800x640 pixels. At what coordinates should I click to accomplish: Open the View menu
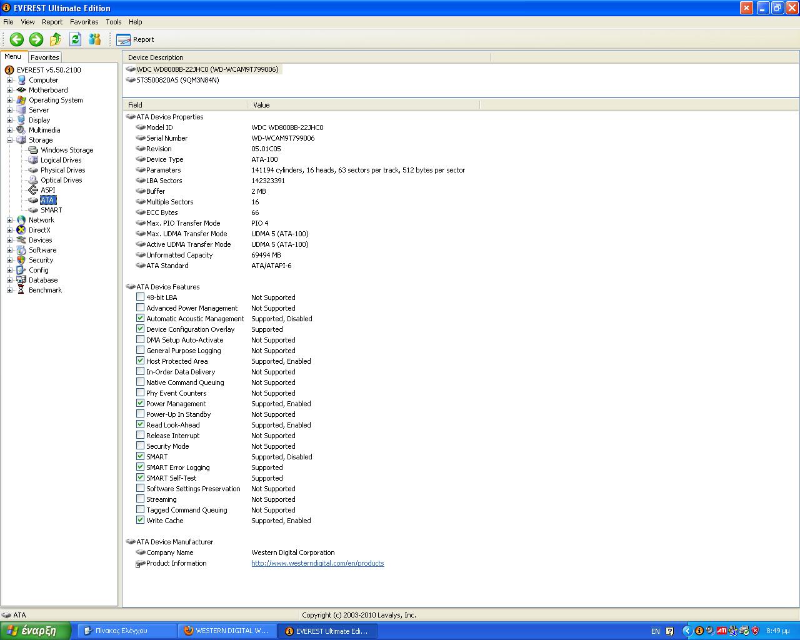[x=27, y=22]
